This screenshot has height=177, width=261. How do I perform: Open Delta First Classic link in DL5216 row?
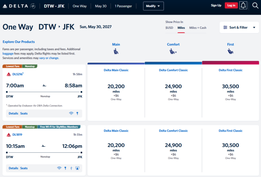230,70
